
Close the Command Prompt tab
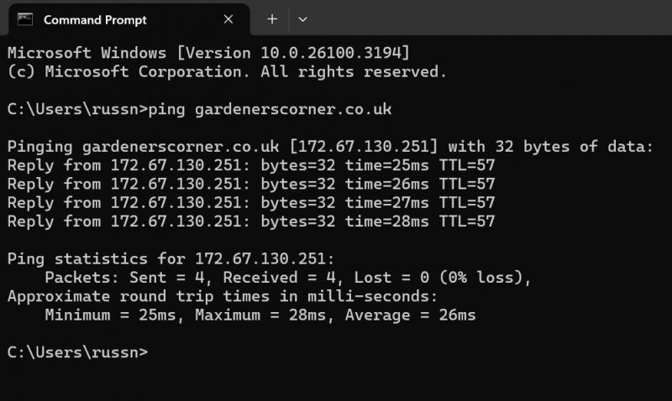pos(228,19)
